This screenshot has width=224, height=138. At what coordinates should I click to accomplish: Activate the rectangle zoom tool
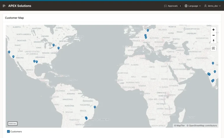pos(213,48)
